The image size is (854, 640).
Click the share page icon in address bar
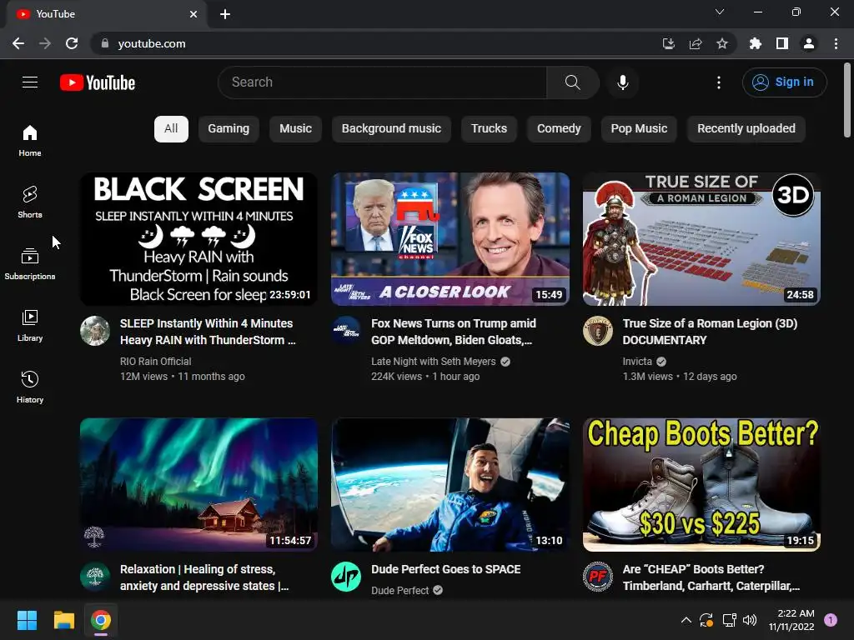click(696, 43)
